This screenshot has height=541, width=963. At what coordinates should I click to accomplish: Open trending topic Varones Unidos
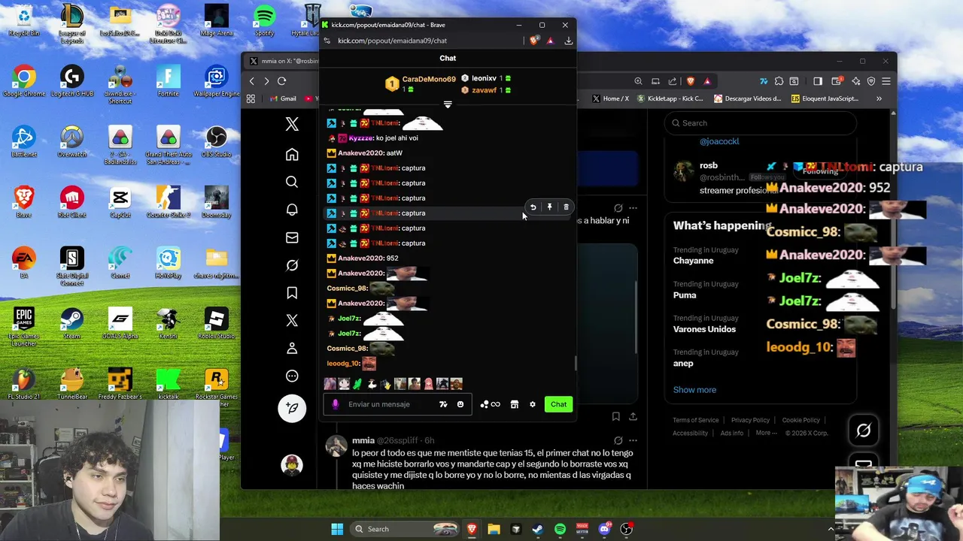pos(704,329)
